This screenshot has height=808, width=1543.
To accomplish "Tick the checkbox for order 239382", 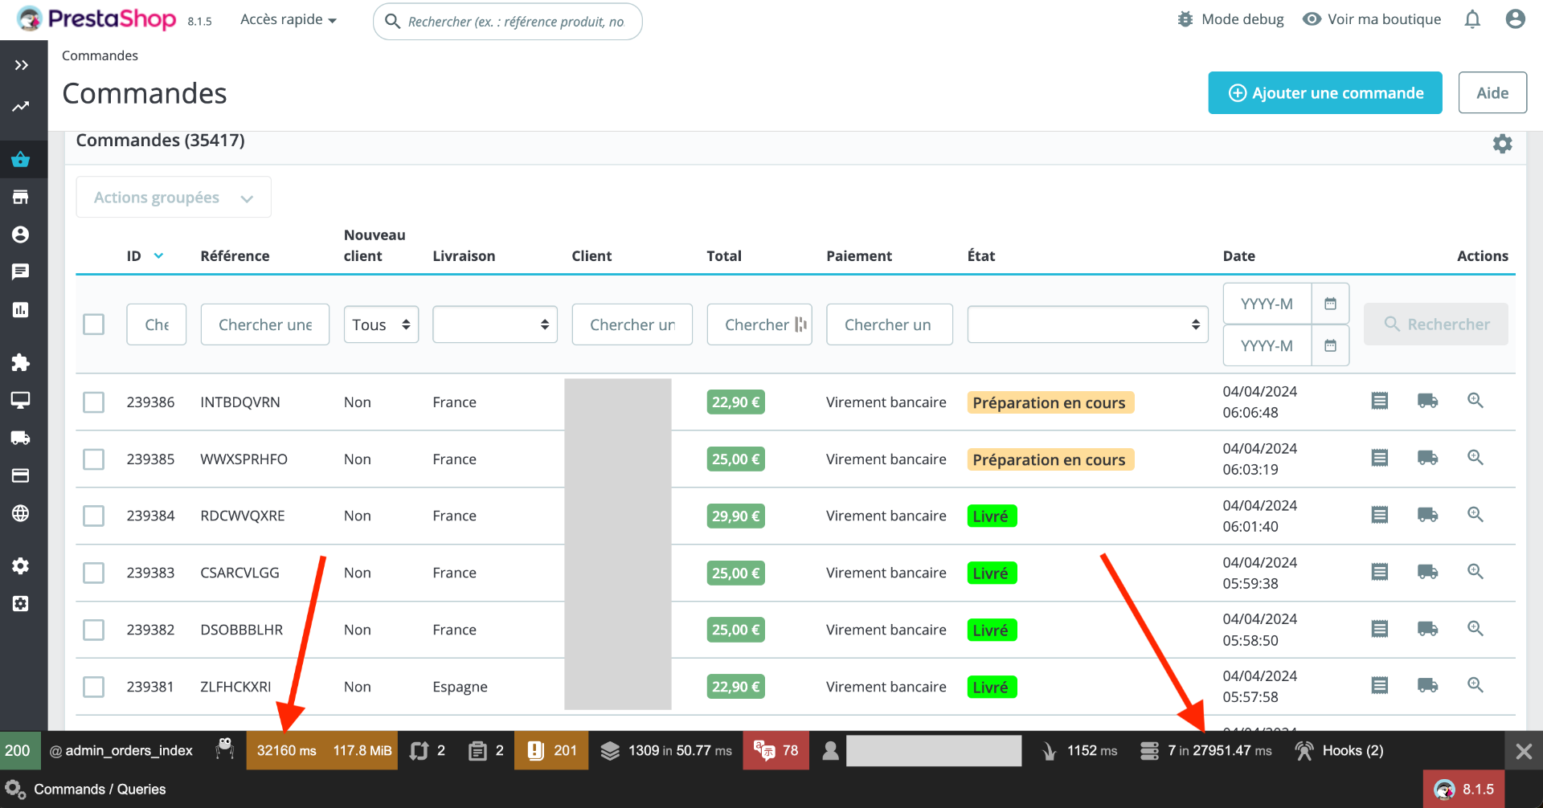I will pyautogui.click(x=94, y=630).
